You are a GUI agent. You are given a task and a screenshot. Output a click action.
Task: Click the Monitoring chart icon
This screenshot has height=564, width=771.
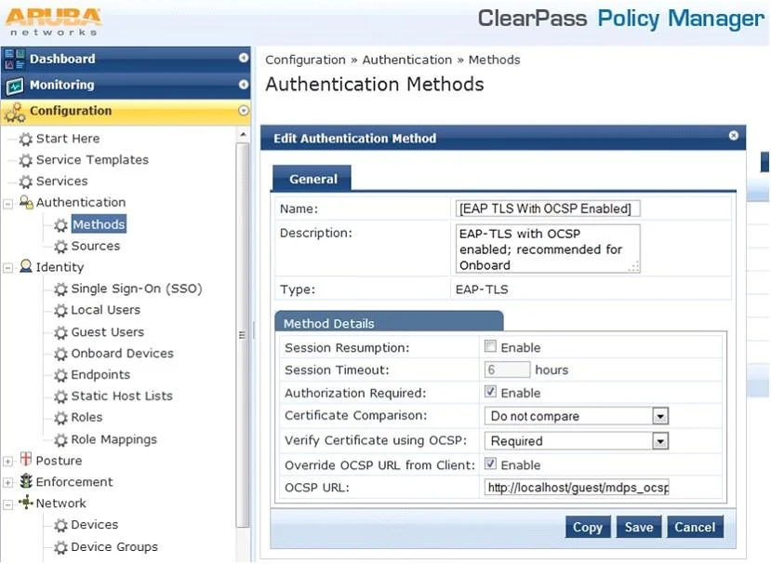pyautogui.click(x=15, y=86)
